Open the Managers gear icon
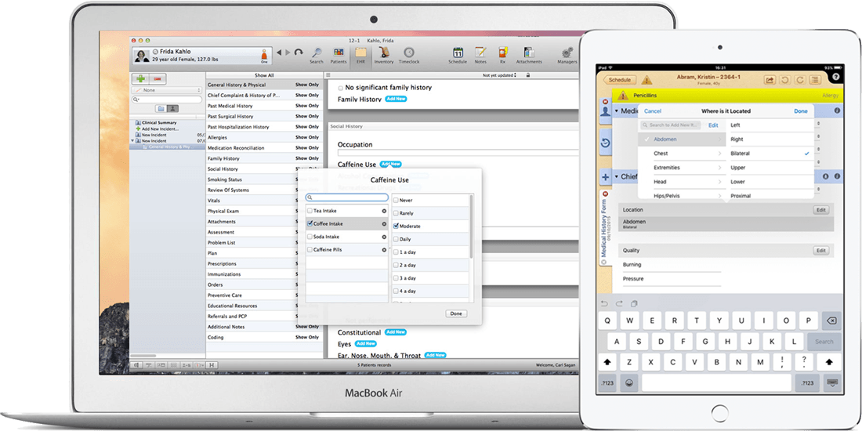Viewport: 862px width, 431px height. [x=567, y=53]
